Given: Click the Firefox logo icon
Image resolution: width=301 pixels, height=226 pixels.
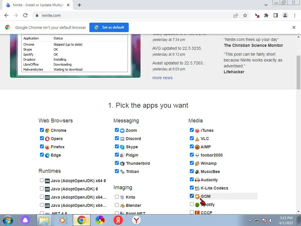Looking at the screenshot, I should point(47,147).
